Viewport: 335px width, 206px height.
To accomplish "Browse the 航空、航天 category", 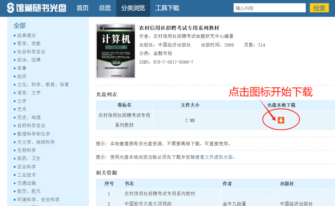I will coord(29,191).
